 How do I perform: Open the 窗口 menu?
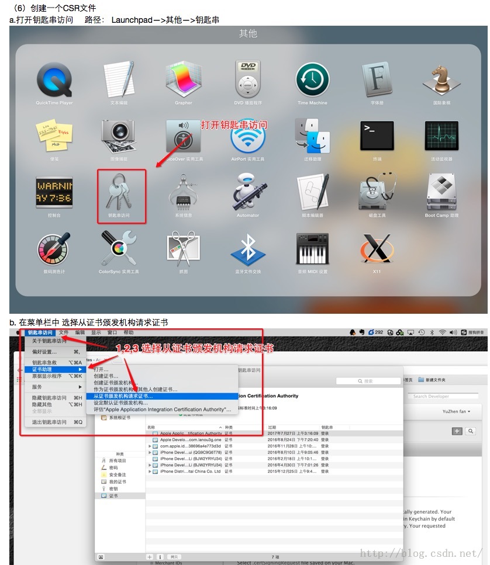coord(112,332)
